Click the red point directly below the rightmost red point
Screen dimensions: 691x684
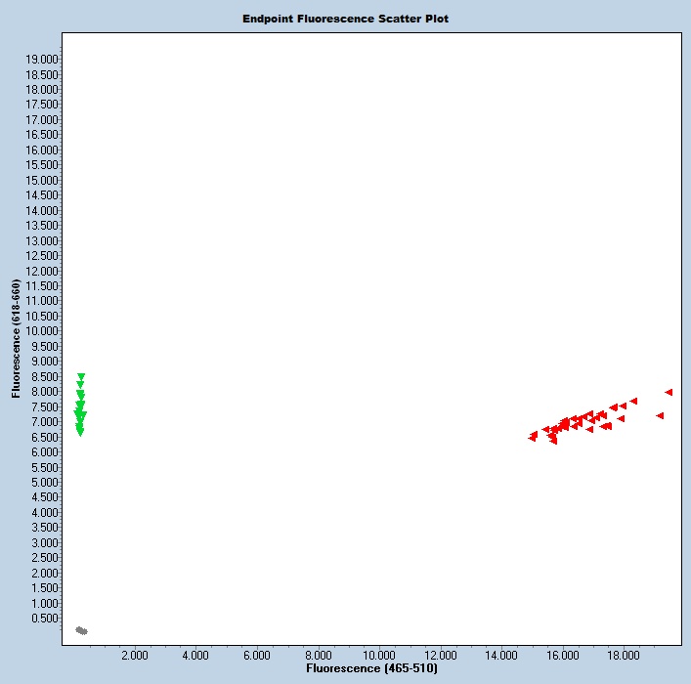[660, 415]
